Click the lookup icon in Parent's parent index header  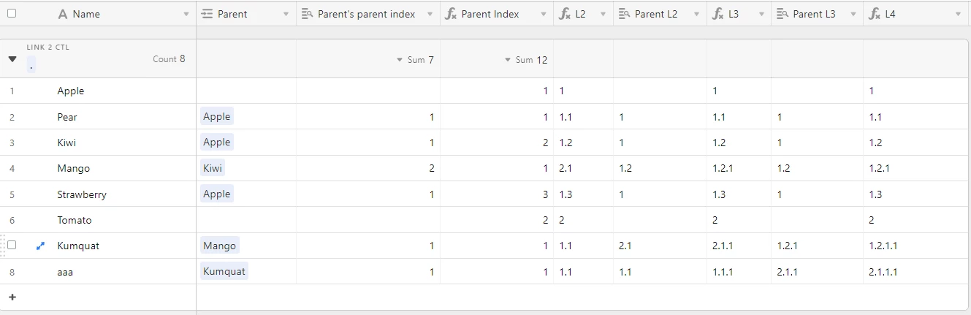pyautogui.click(x=308, y=14)
